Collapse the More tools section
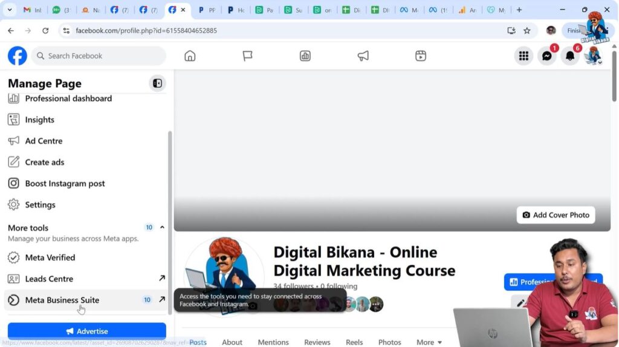This screenshot has height=347, width=619. click(162, 227)
